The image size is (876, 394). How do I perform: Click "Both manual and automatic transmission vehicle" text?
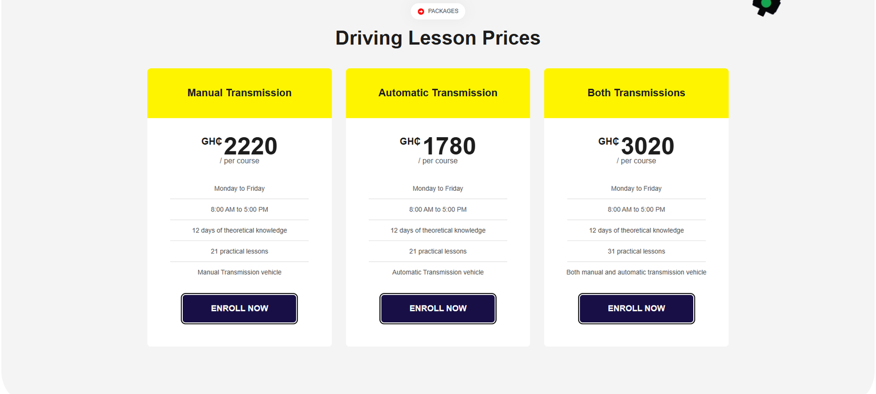tap(636, 272)
